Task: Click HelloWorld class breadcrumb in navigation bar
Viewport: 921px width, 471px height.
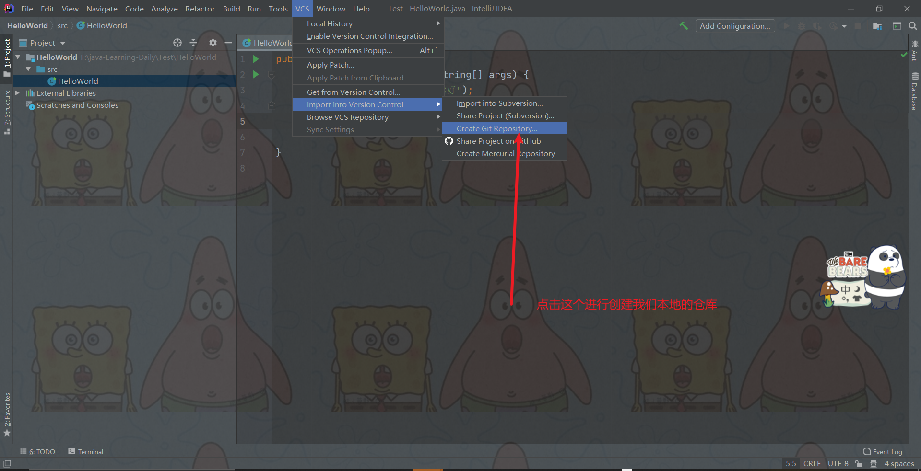Action: click(x=102, y=25)
